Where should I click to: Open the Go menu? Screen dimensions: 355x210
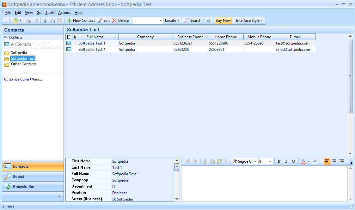(39, 13)
